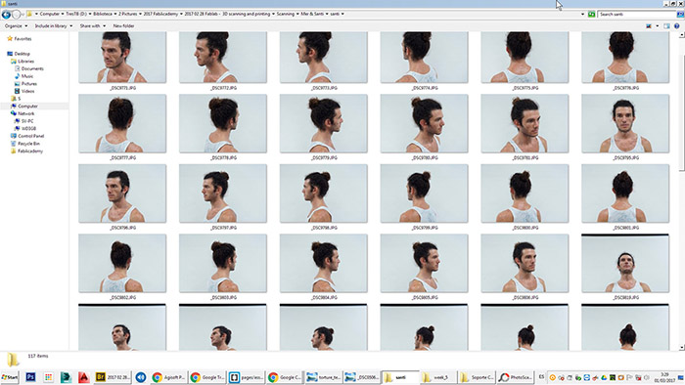Click the New folder button
This screenshot has width=685, height=385.
(x=123, y=26)
